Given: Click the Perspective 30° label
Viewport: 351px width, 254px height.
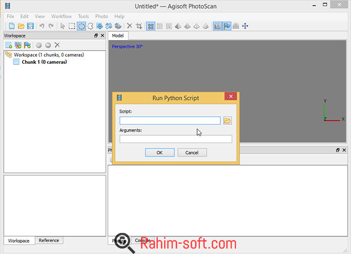Looking at the screenshot, I should click(127, 46).
